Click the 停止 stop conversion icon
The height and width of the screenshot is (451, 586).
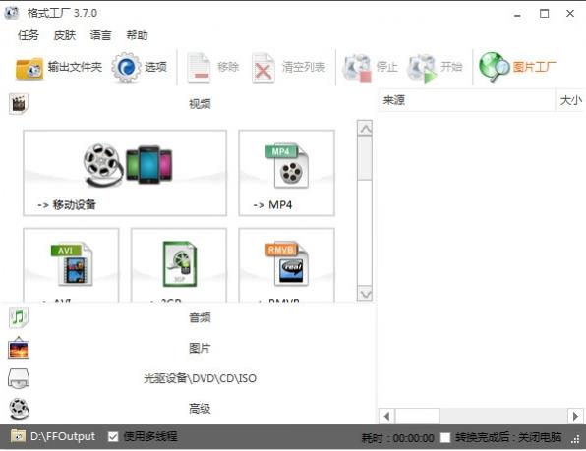(357, 68)
